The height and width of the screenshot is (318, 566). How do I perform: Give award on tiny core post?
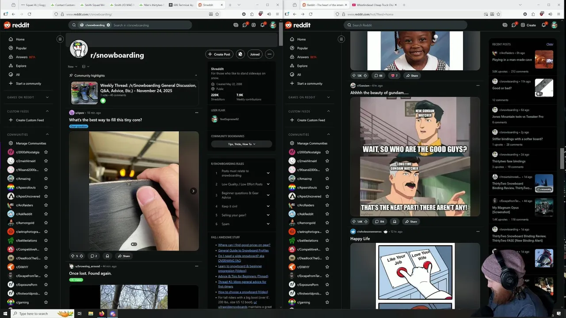107,256
